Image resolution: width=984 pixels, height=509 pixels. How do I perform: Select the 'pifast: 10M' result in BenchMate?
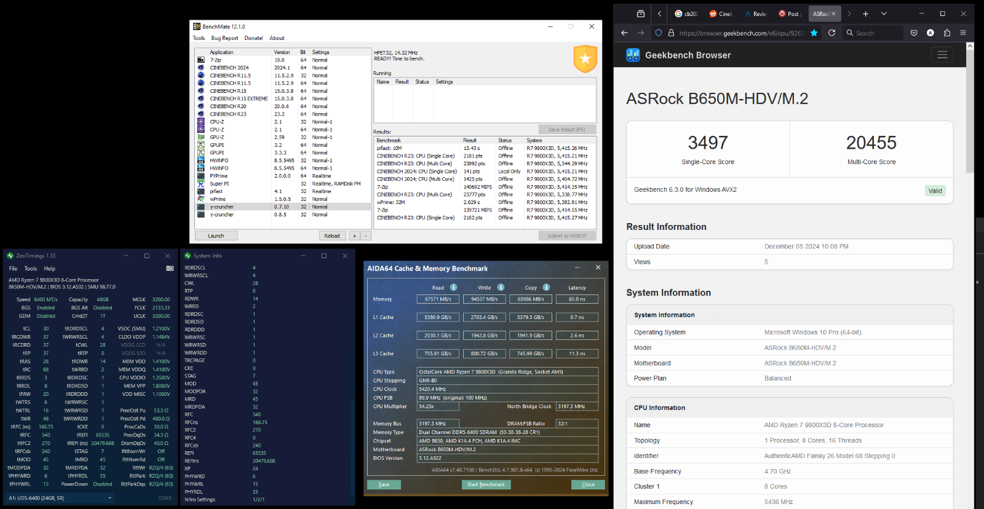(x=485, y=148)
